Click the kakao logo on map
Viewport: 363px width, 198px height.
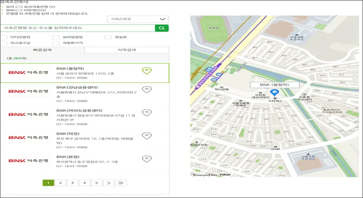click(225, 174)
